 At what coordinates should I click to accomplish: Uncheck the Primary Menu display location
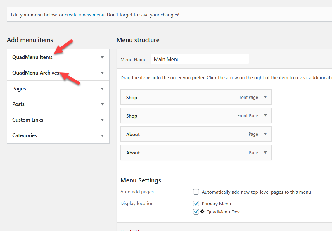[196, 204]
